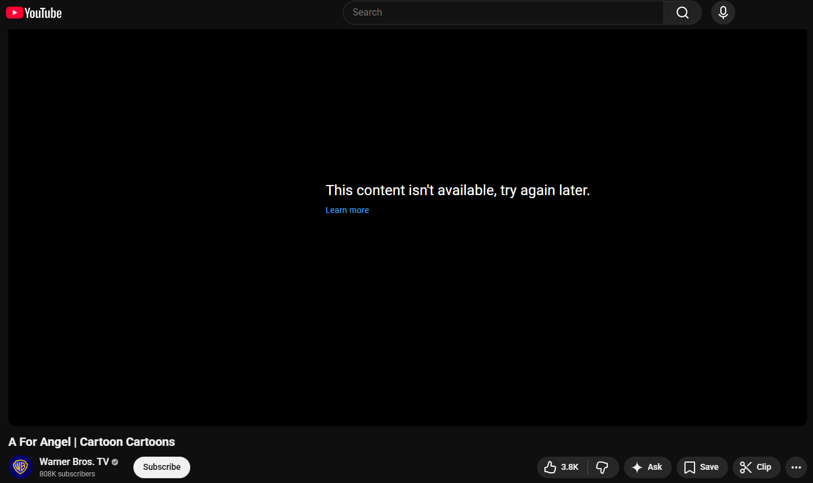The height and width of the screenshot is (483, 813).
Task: Click the '808K subscribers' text
Action: 67,474
